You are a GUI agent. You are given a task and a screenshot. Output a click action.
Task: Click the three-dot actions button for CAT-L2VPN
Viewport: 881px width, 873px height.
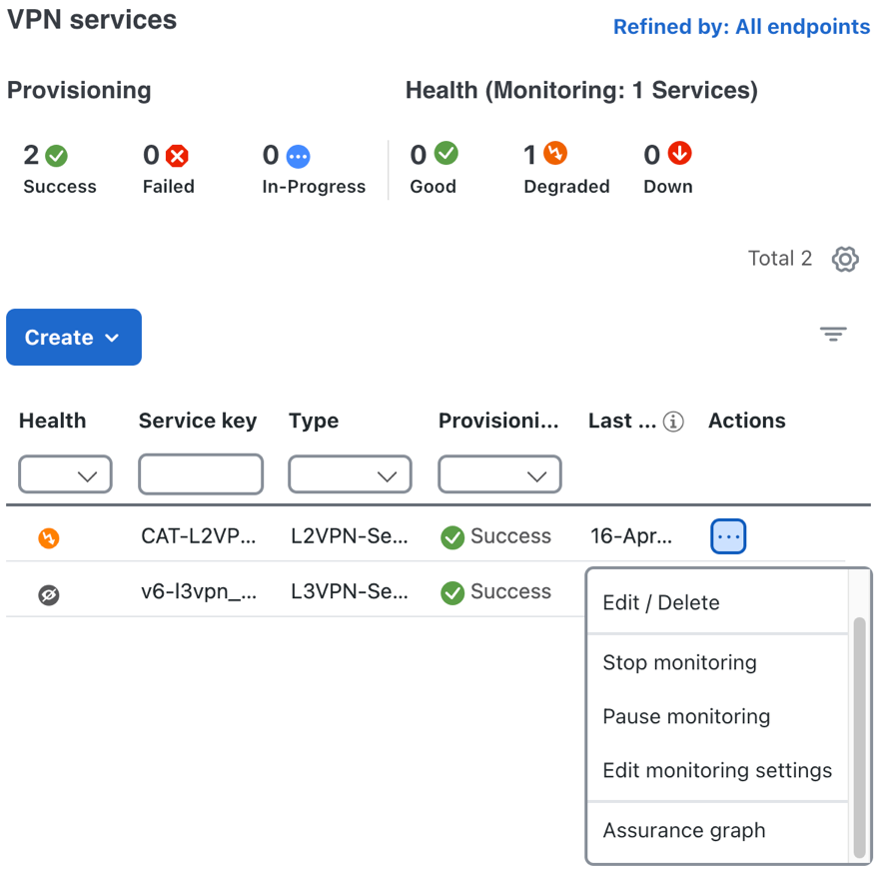(728, 536)
